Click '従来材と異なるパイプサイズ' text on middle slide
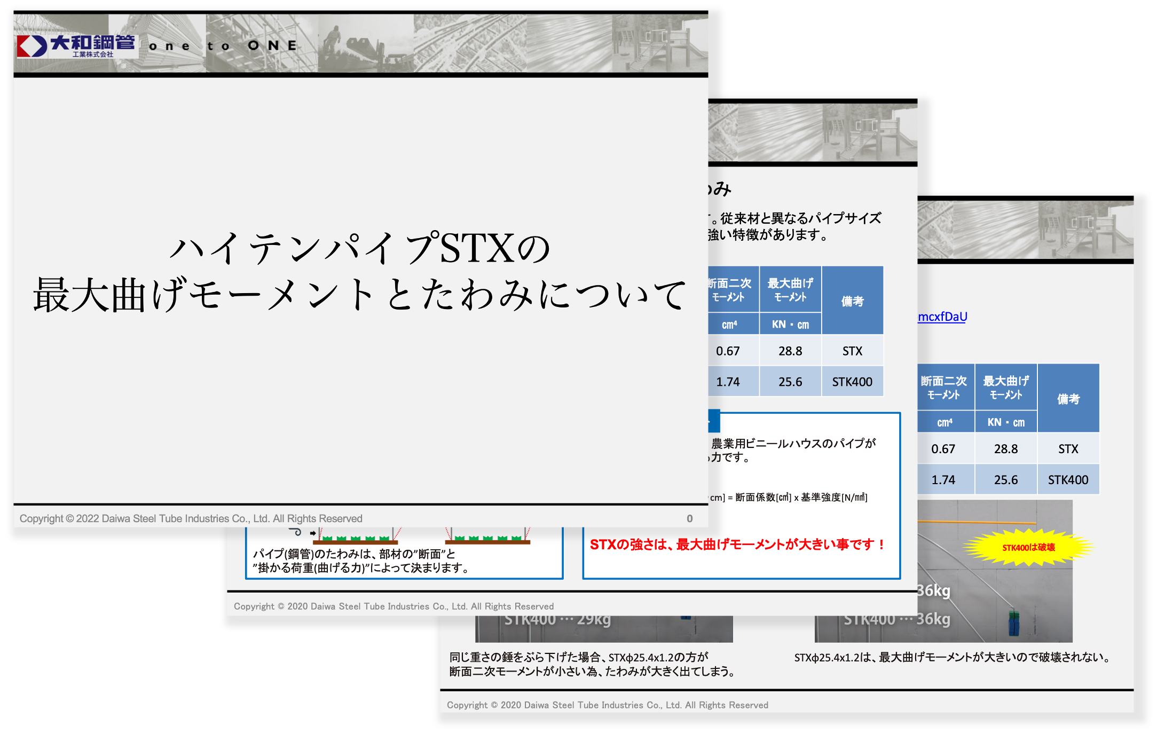1157x734 pixels. [800, 218]
